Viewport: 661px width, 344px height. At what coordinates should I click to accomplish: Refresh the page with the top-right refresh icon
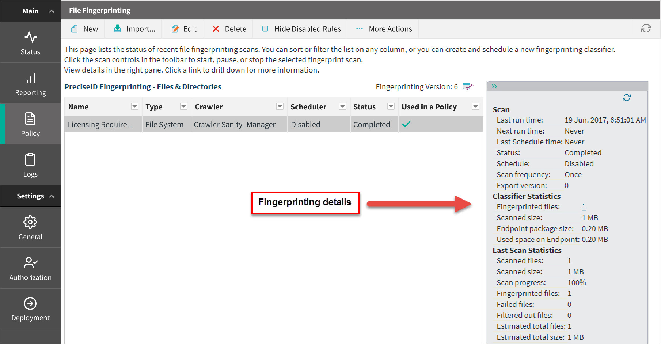click(646, 28)
